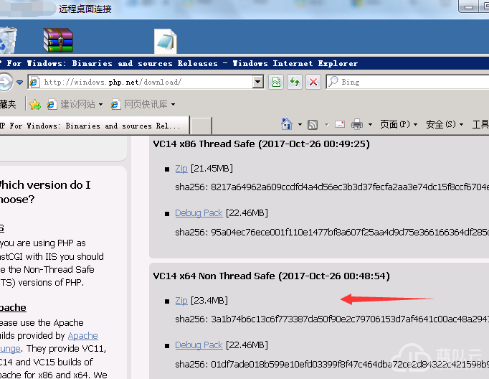489x379 pixels.
Task: Open the Recycle Bin desktop icon
Action: [x=7, y=41]
